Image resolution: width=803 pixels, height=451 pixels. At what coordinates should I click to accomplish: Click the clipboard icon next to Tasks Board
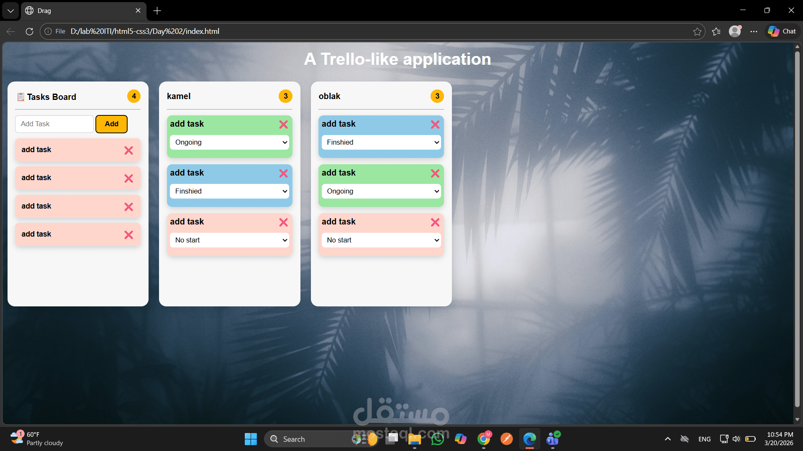(20, 97)
